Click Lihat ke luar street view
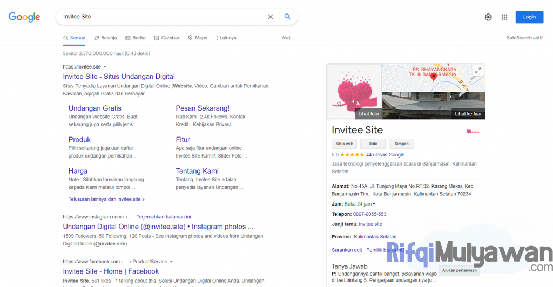Image resolution: width=553 pixels, height=287 pixels. [x=468, y=114]
